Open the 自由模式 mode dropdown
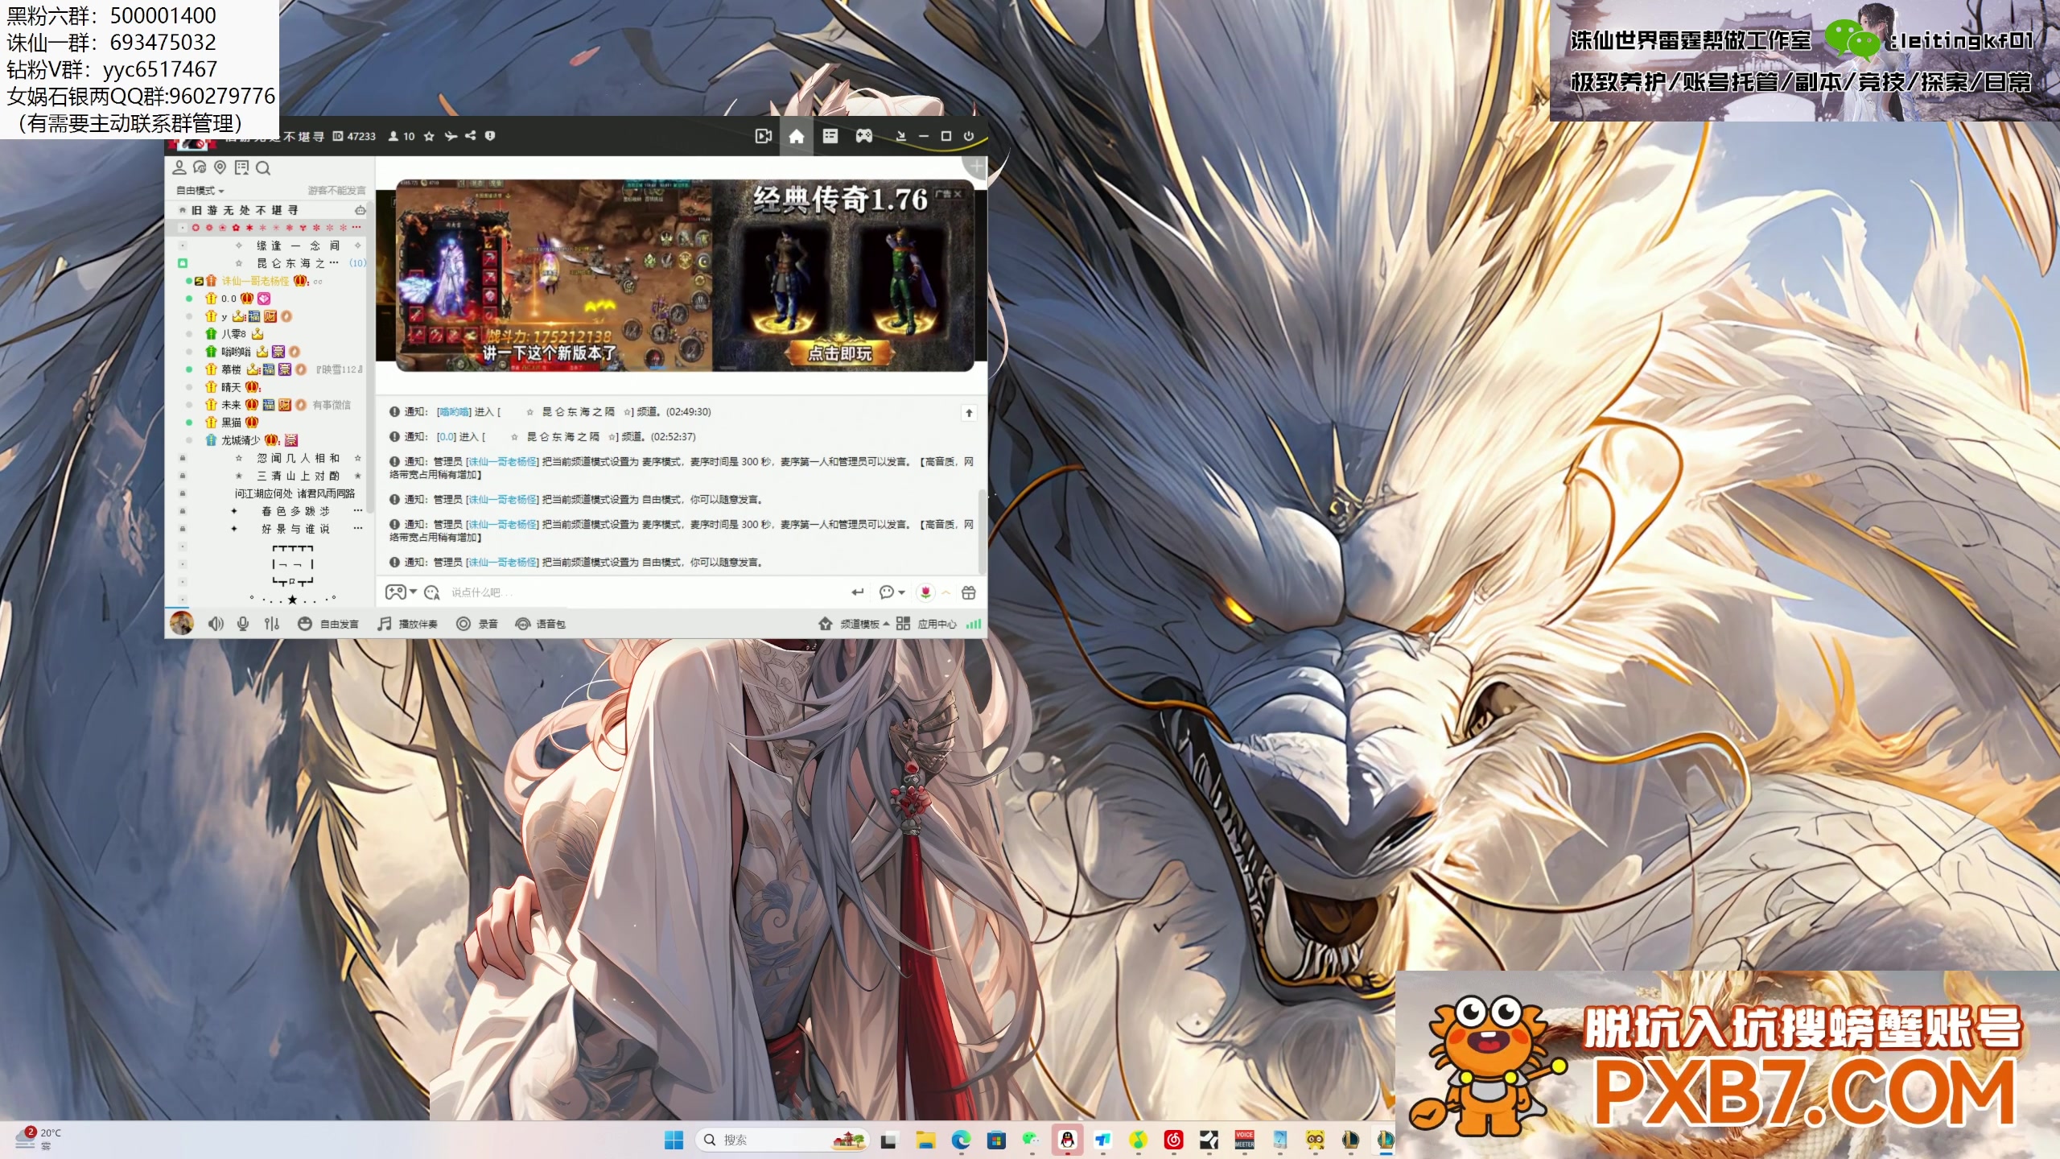This screenshot has height=1159, width=2060. click(200, 191)
